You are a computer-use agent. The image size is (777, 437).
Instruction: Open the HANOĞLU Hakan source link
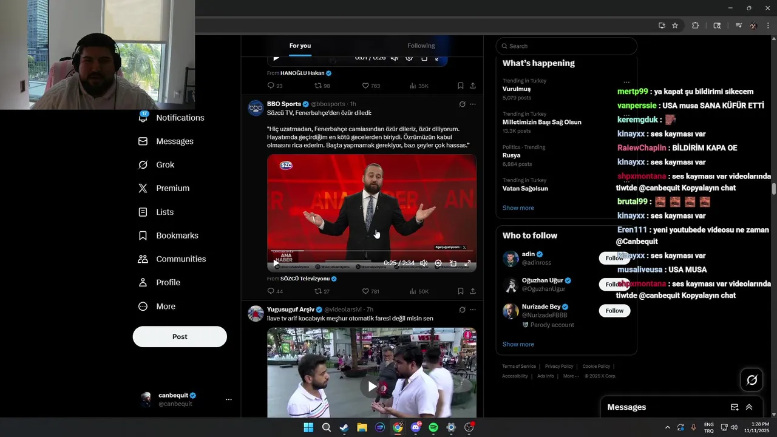click(x=306, y=73)
